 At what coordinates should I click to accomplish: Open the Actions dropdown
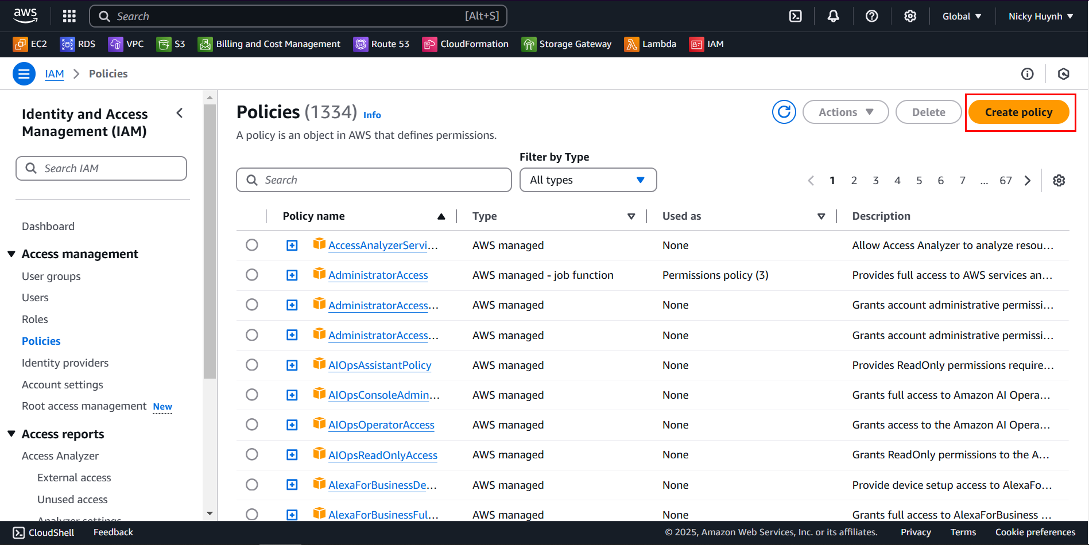point(846,112)
